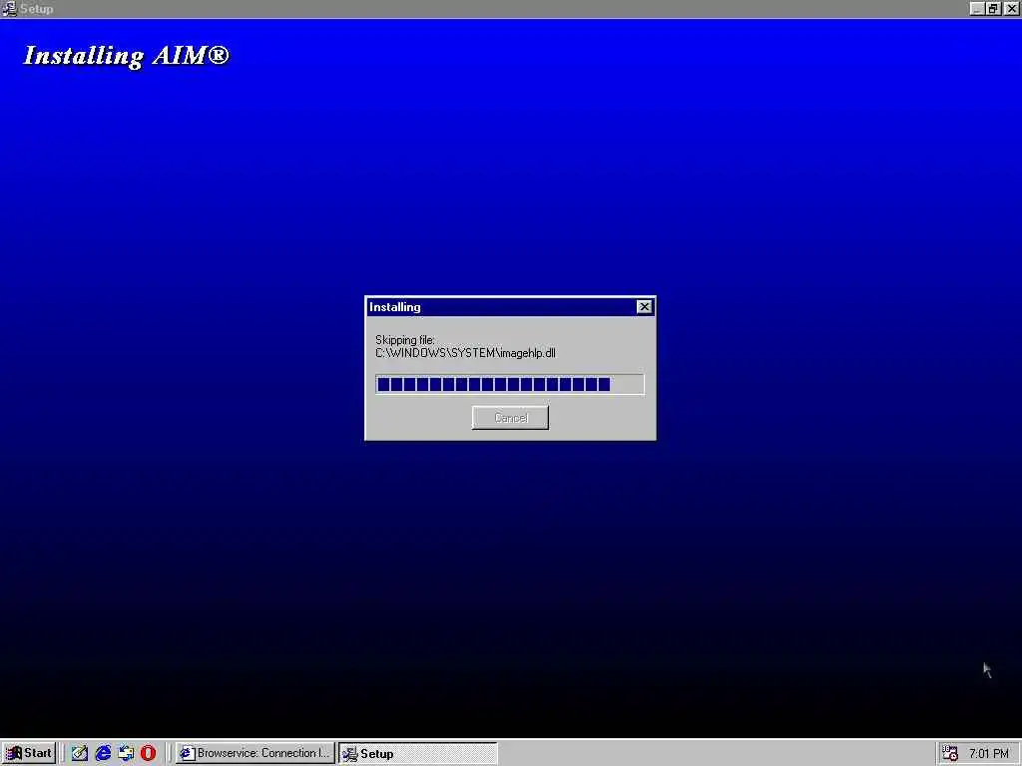Select the Setup taskbar button
This screenshot has height=766, width=1022.
(418, 753)
